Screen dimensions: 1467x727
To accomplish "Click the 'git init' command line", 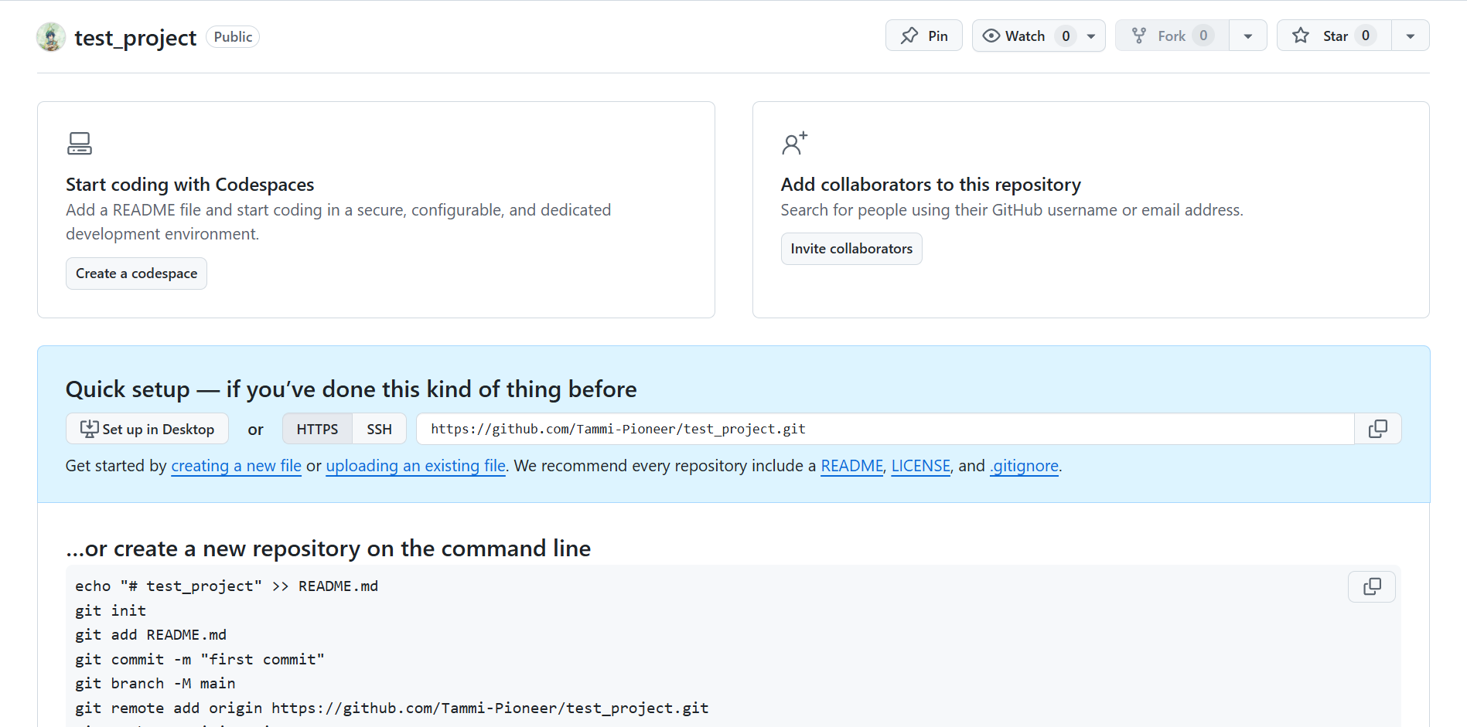I will point(111,610).
